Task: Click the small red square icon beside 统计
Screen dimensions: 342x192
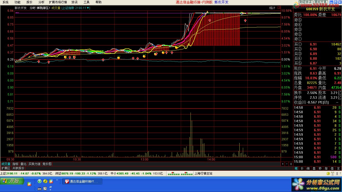Action: (279, 8)
